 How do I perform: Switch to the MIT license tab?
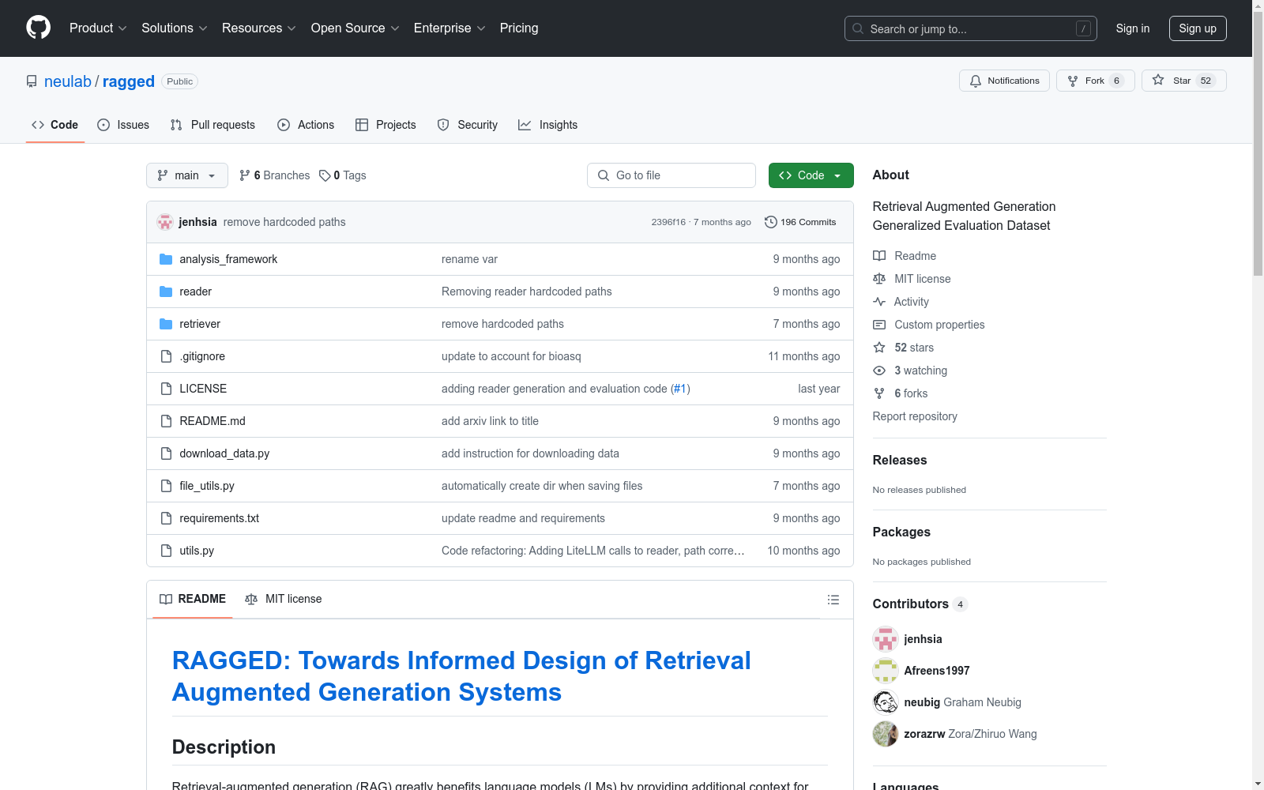coord(284,599)
